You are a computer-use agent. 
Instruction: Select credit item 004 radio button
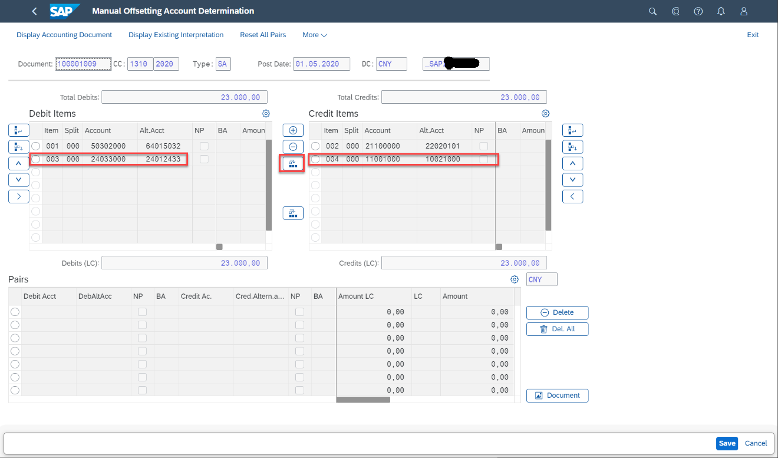315,159
